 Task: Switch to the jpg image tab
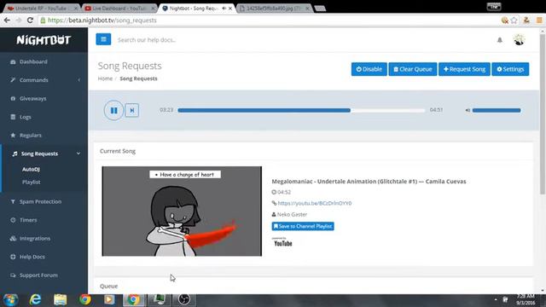(274, 8)
